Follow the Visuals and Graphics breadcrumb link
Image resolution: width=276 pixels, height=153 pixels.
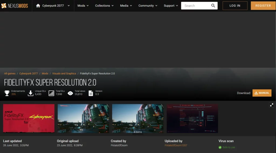[64, 74]
